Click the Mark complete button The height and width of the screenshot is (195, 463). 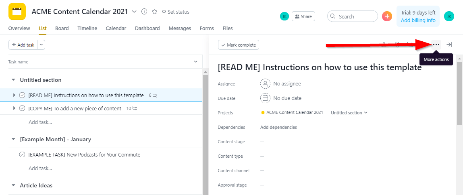coord(239,45)
